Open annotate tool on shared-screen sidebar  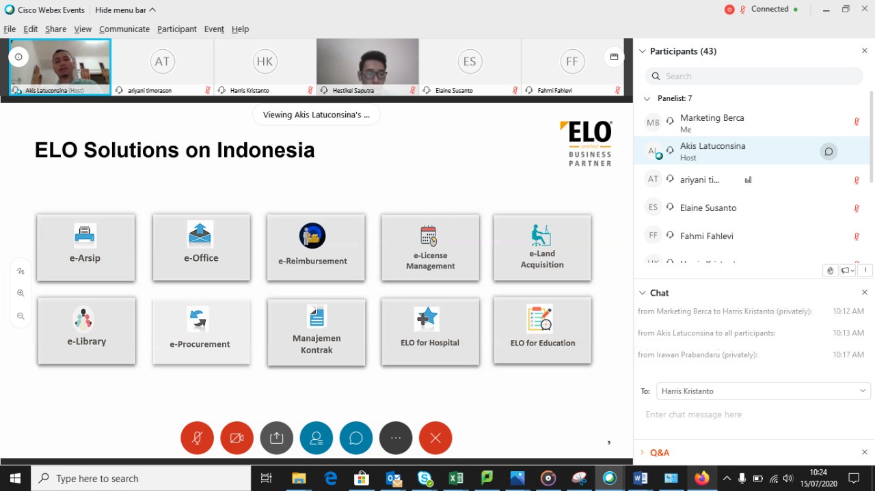(21, 271)
